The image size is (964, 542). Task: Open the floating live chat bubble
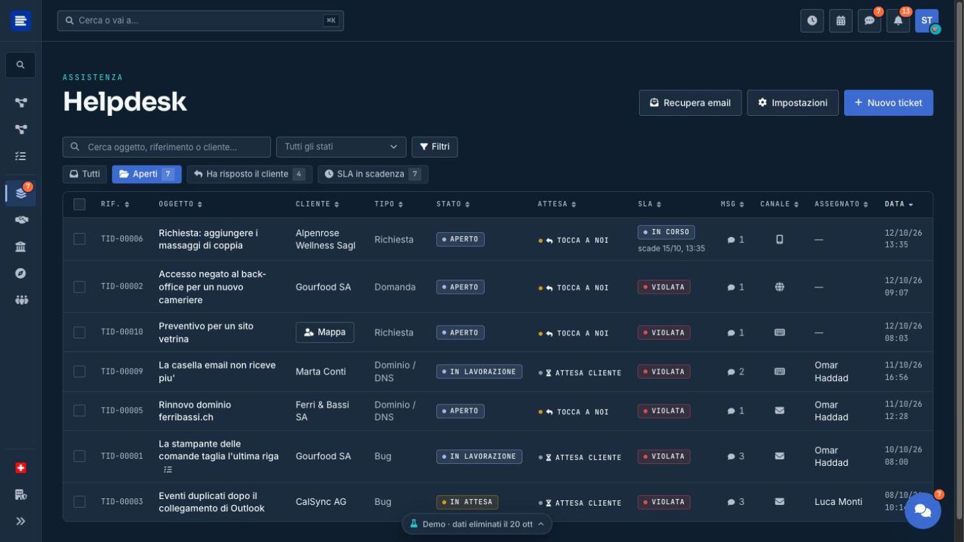[923, 510]
